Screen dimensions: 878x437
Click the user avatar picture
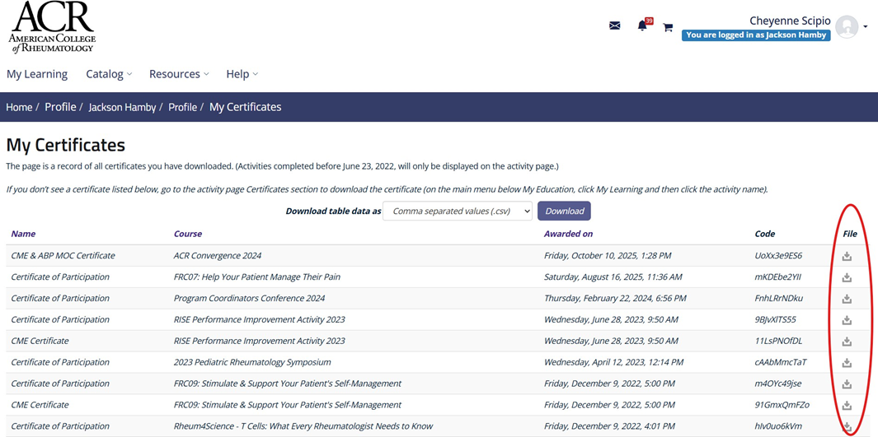pos(847,27)
